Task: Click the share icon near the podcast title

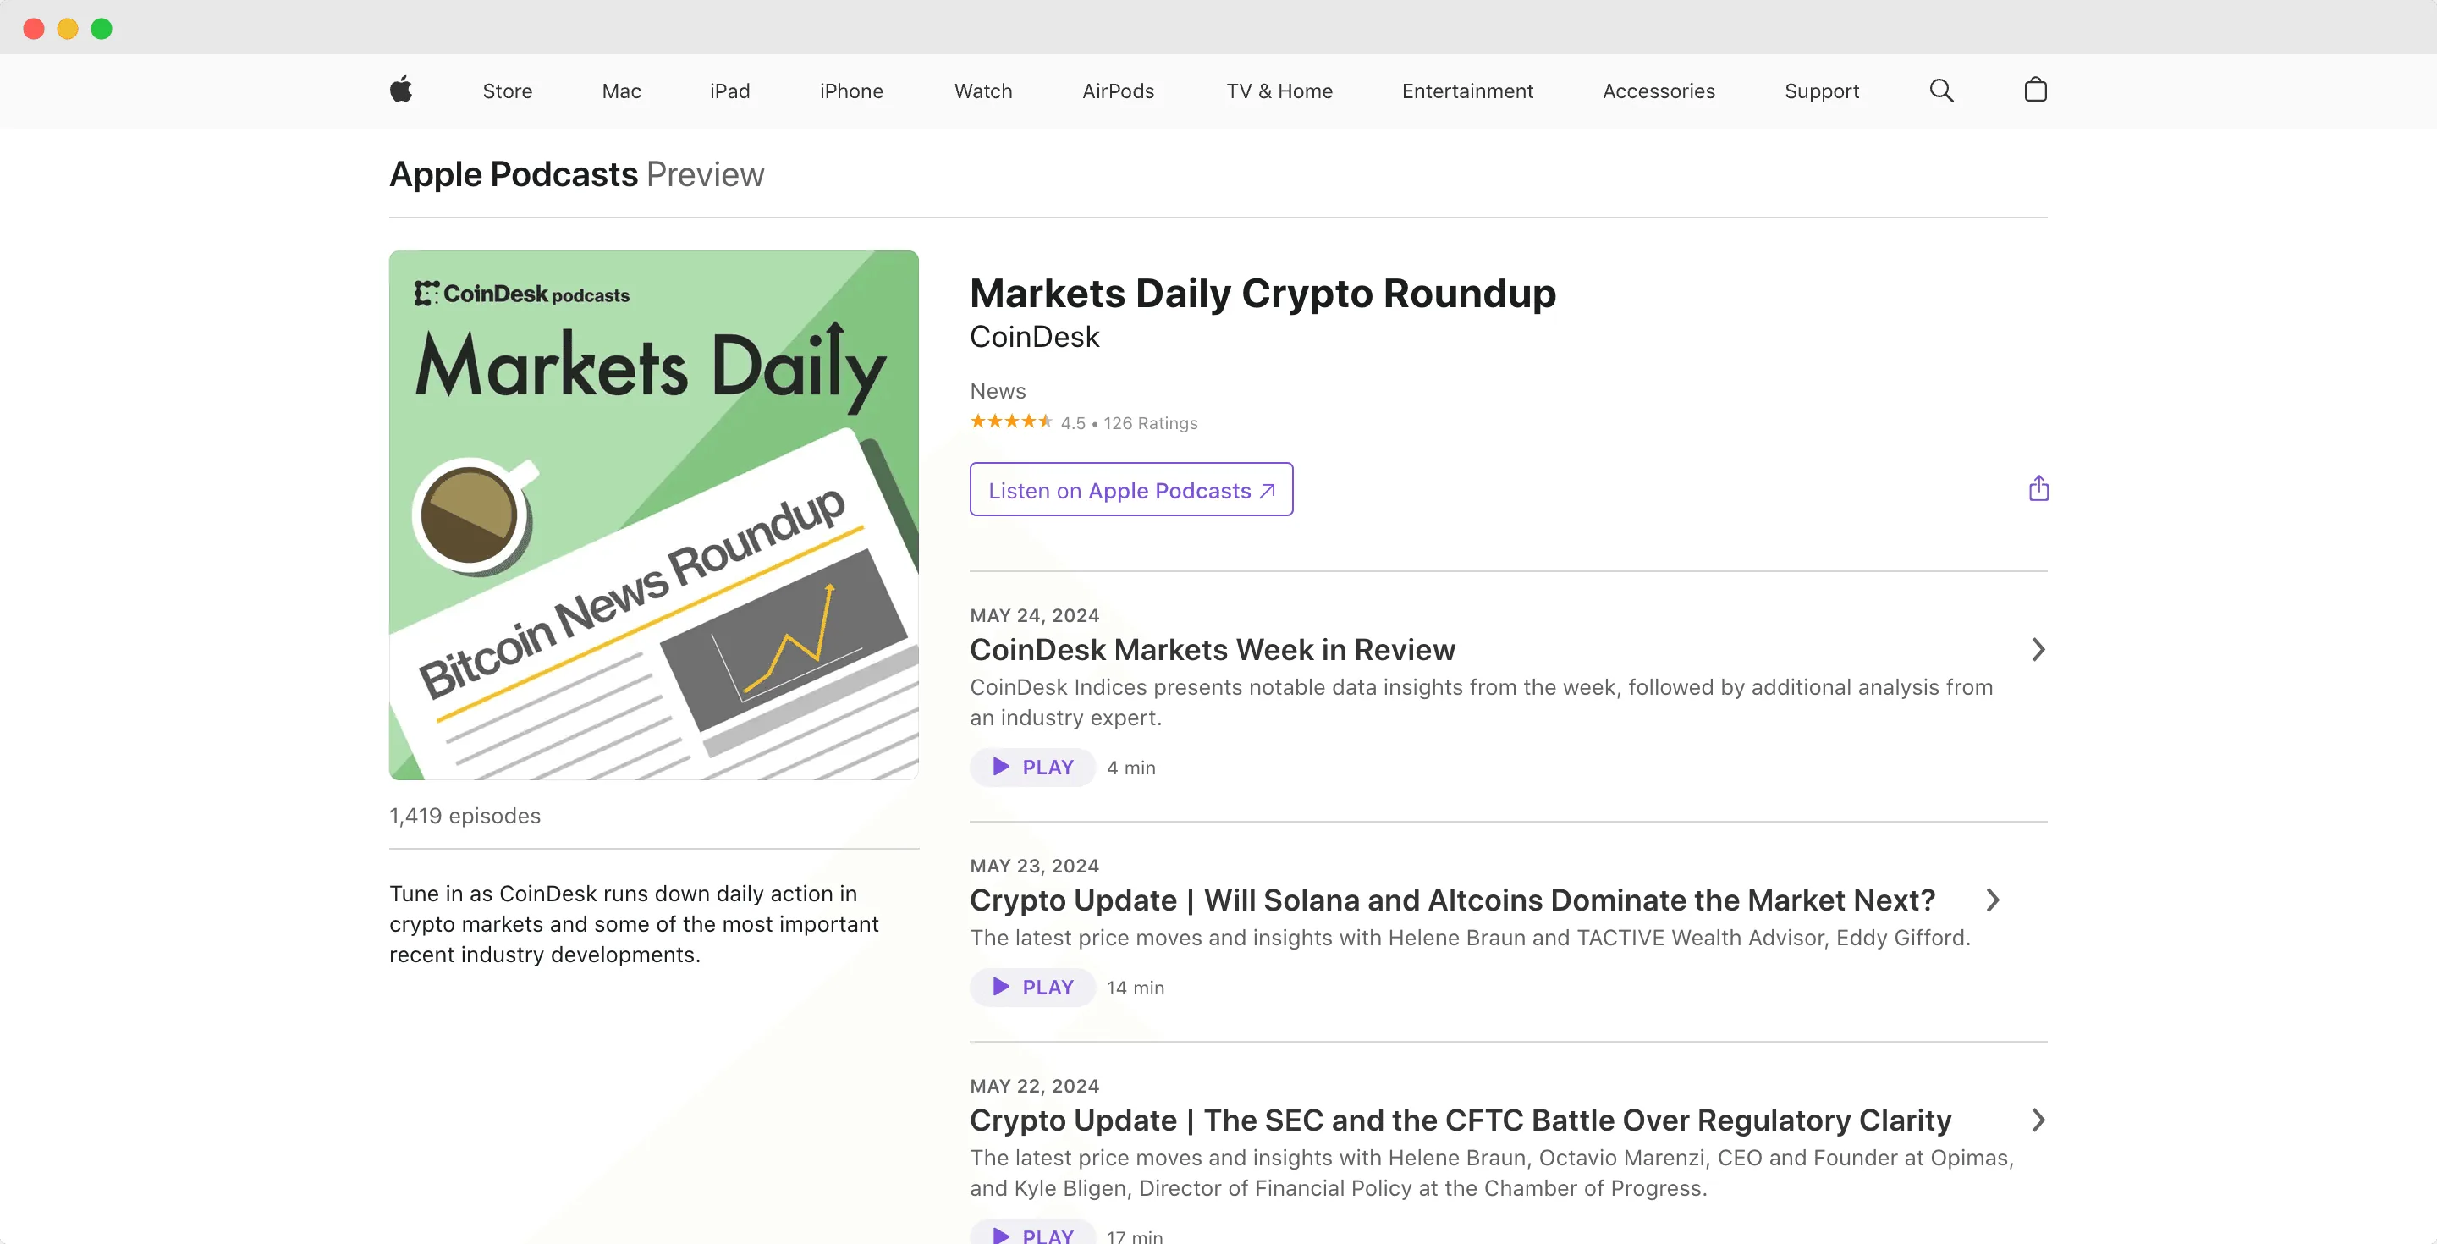Action: click(x=2038, y=488)
